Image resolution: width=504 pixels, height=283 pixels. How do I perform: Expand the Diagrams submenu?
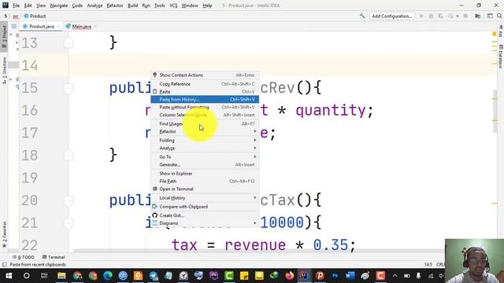(205, 223)
